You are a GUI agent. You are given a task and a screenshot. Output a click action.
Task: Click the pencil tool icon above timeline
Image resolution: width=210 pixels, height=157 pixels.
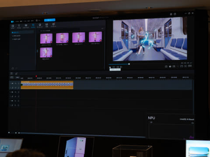(16, 74)
